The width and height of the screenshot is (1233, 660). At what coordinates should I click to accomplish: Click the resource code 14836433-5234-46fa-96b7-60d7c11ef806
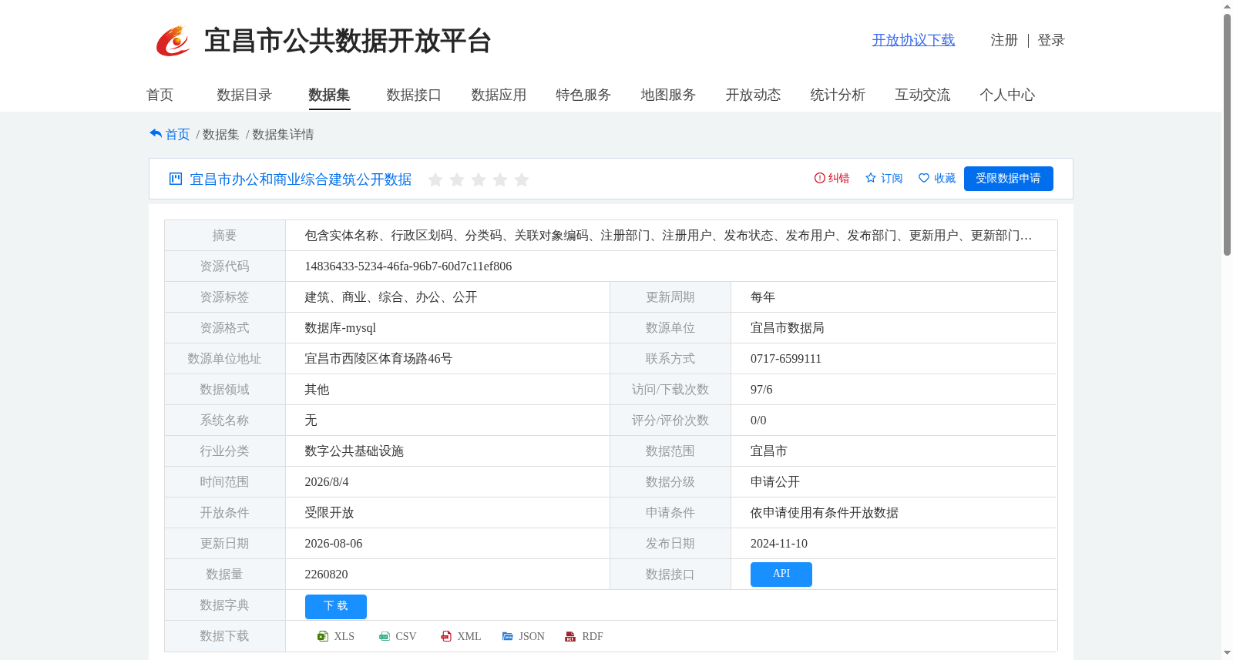point(408,266)
